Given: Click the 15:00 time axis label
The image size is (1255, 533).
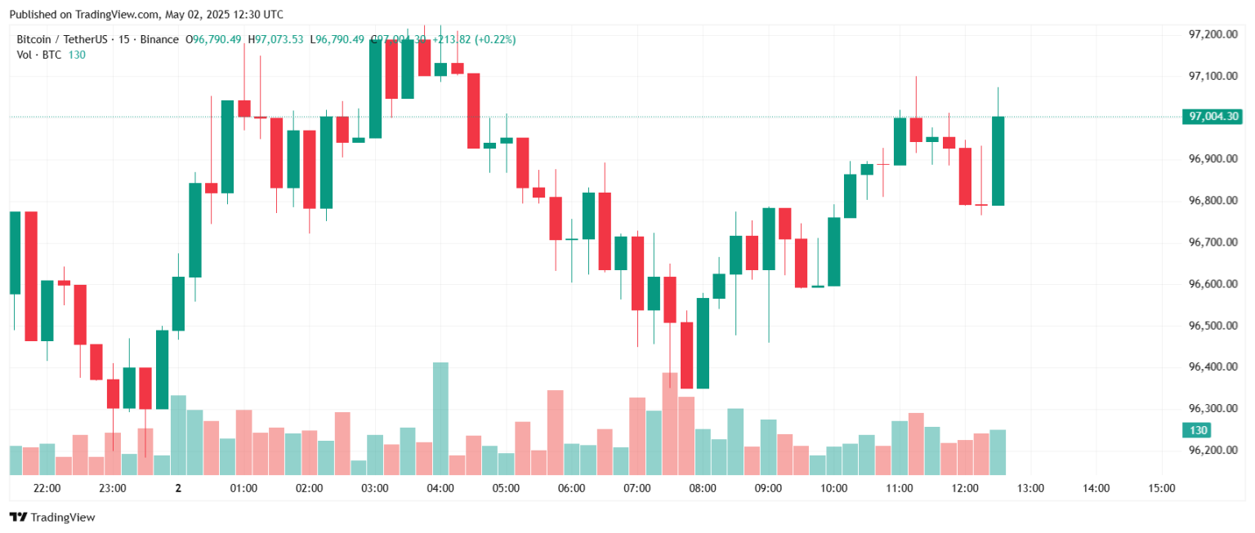Looking at the screenshot, I should coord(1161,489).
